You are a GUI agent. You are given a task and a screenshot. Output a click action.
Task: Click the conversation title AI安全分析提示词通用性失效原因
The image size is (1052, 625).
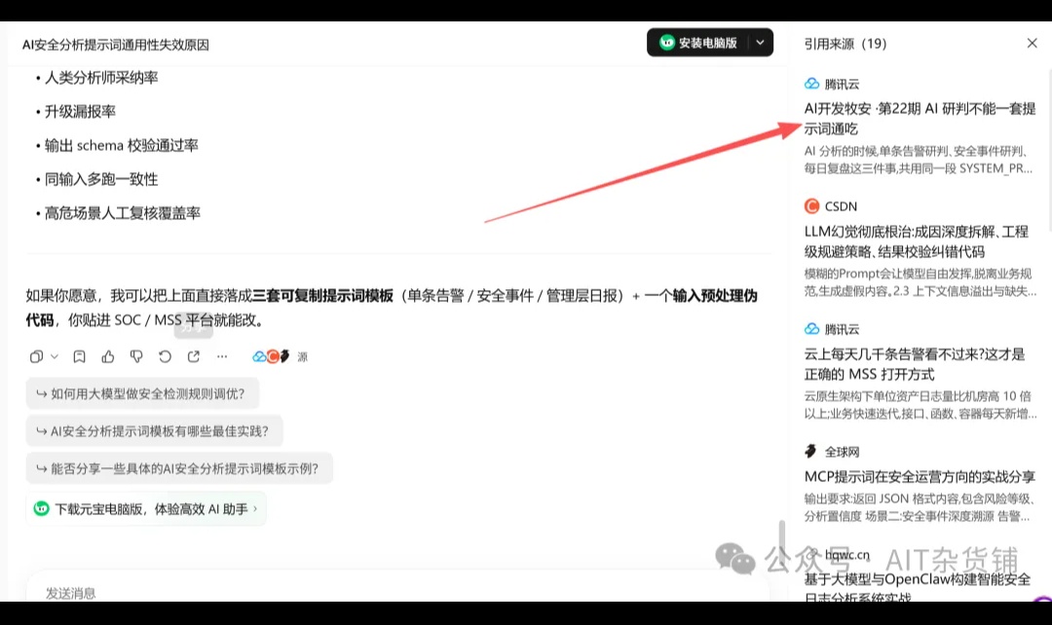point(115,44)
